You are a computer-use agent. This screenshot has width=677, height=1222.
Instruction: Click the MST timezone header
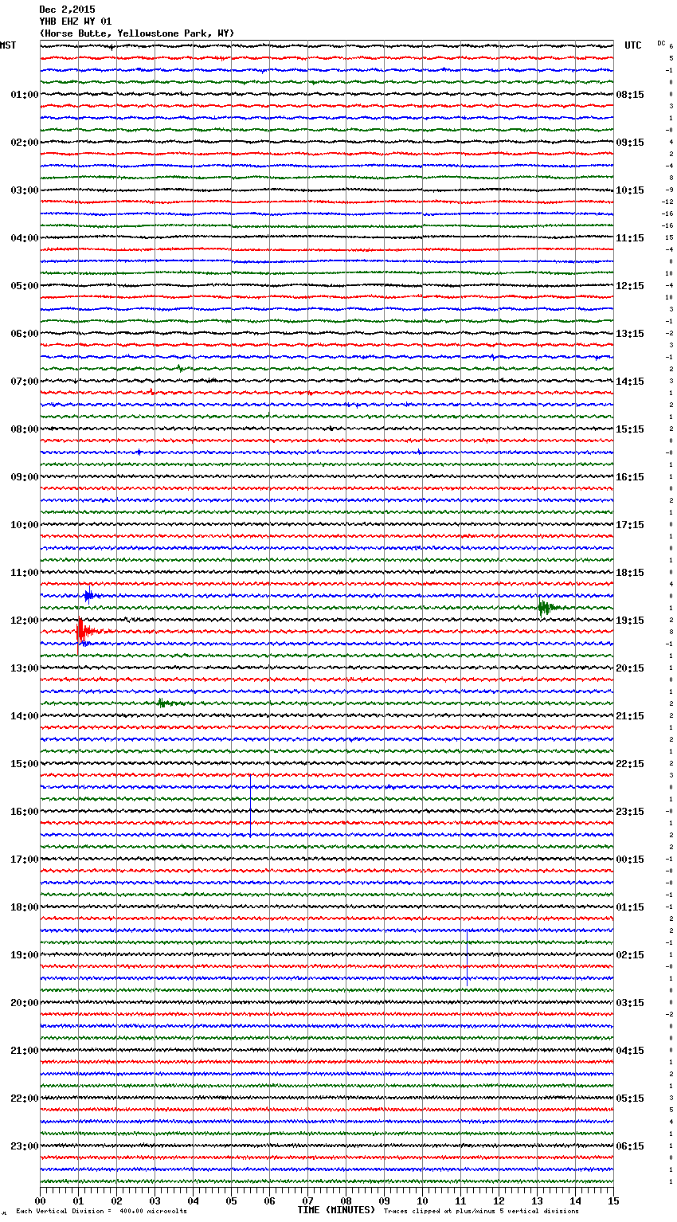click(8, 45)
